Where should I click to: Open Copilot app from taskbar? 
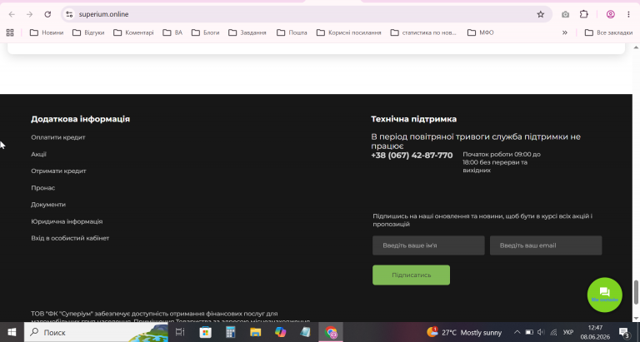[280, 332]
